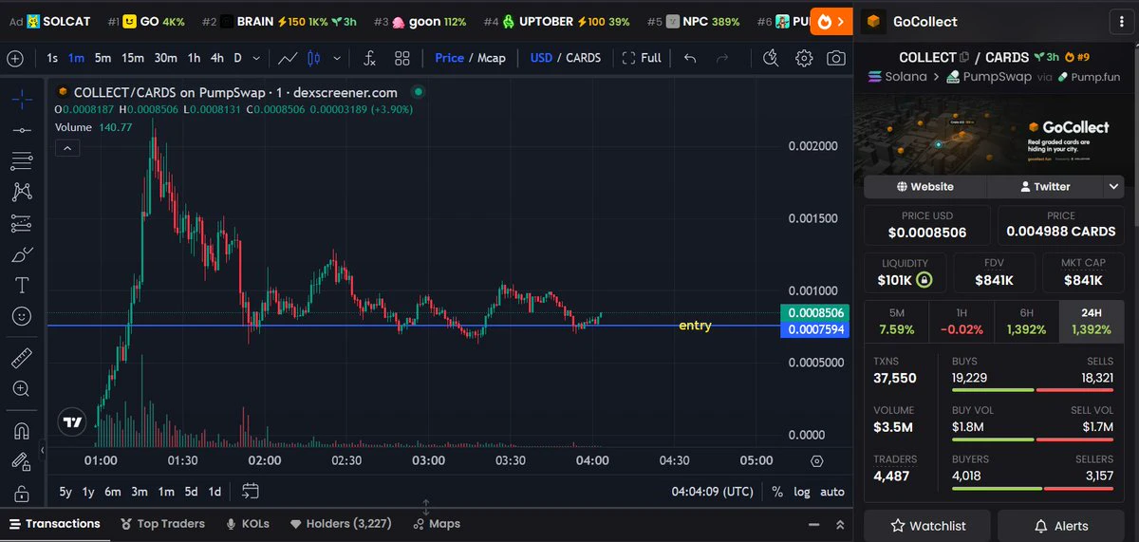Open the forecasting and measurement tools
The height and width of the screenshot is (542, 1139).
click(21, 223)
